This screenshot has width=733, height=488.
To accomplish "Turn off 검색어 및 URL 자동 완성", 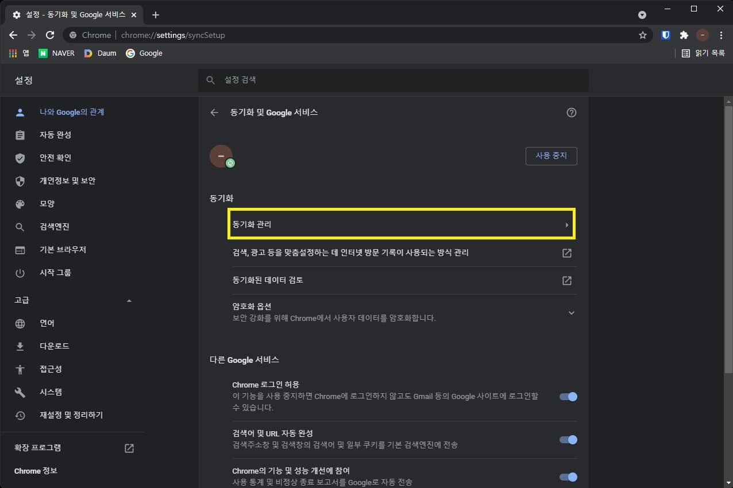I will point(568,439).
